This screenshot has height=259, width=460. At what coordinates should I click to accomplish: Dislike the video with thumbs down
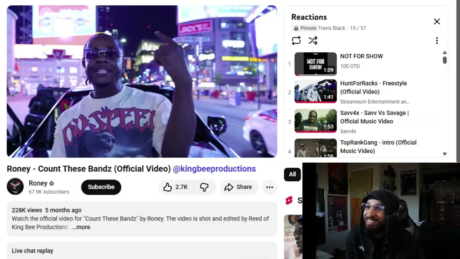204,187
